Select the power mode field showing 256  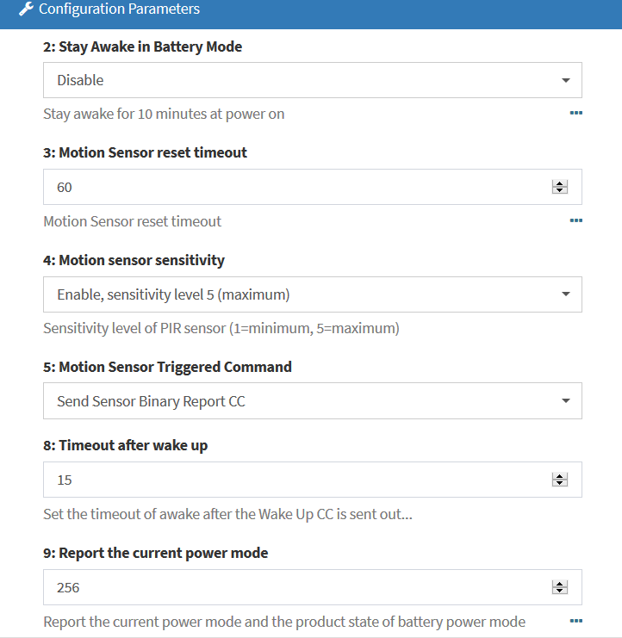(x=293, y=587)
